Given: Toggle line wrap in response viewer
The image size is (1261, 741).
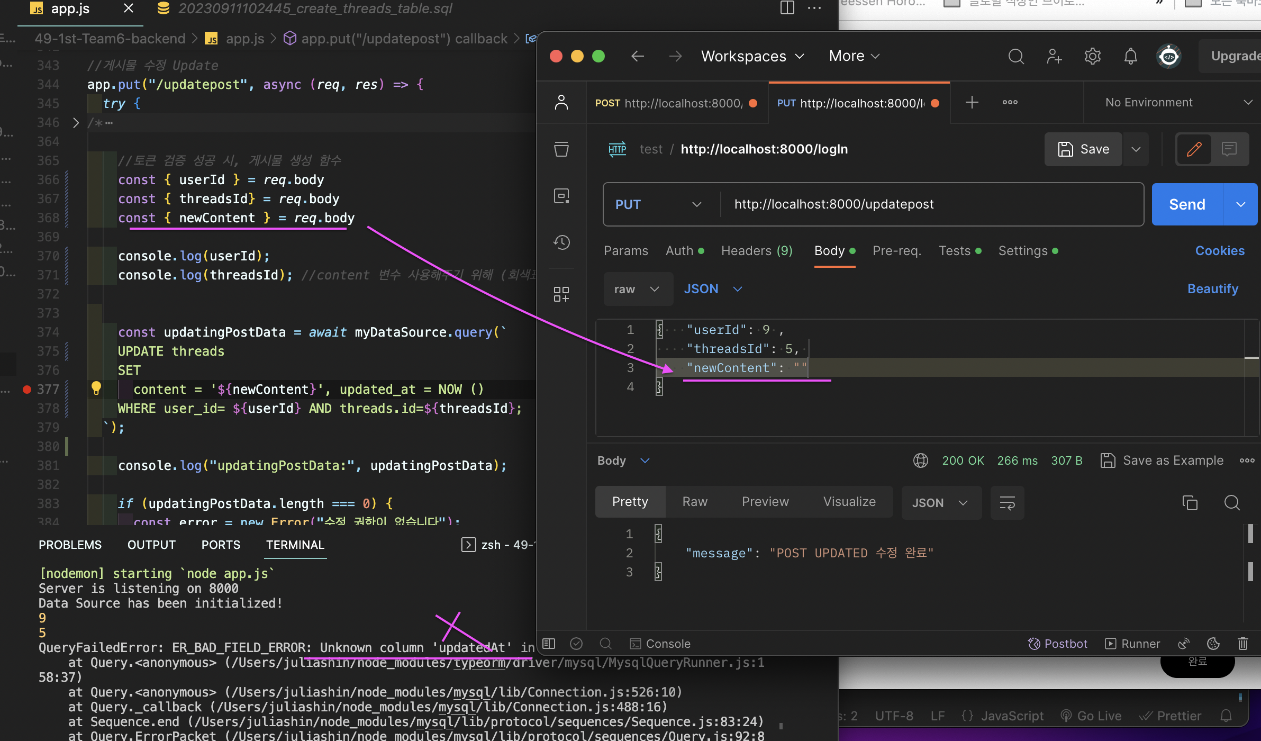Looking at the screenshot, I should point(1007,502).
